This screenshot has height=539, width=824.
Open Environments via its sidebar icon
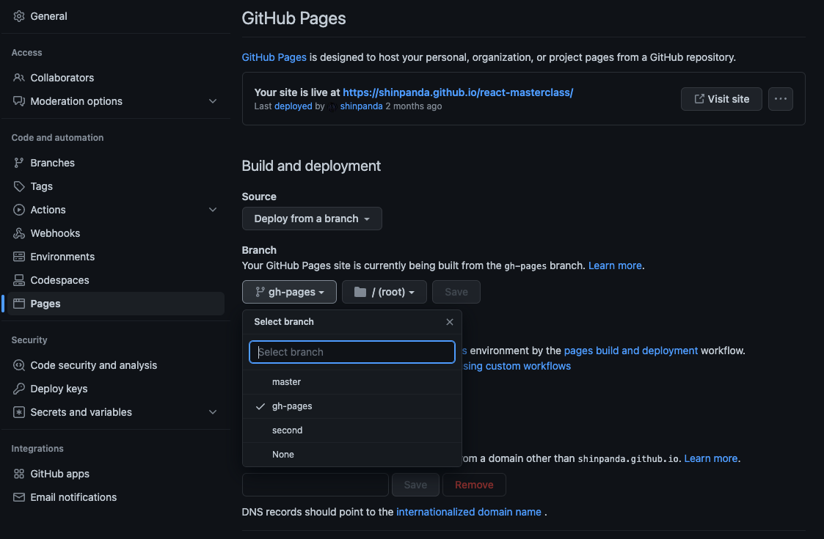pos(20,257)
